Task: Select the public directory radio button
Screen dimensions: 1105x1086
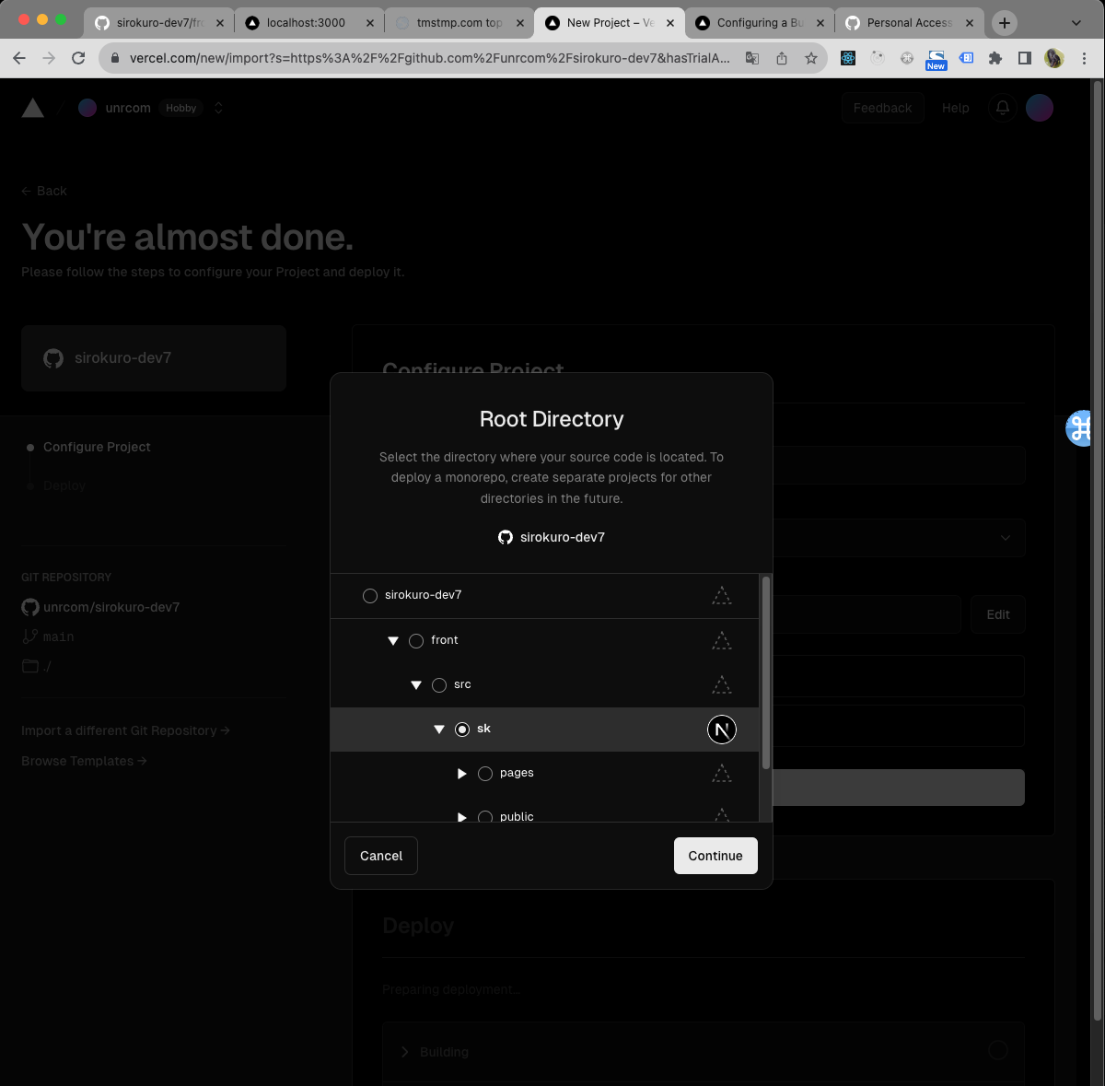Action: tap(485, 817)
